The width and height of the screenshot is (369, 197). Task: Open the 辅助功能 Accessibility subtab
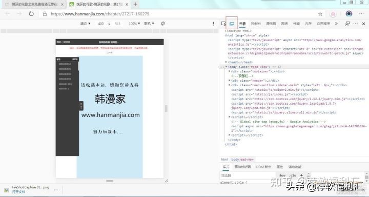click(295, 167)
